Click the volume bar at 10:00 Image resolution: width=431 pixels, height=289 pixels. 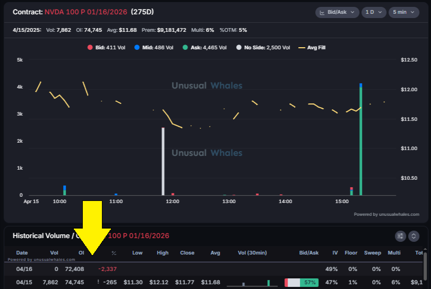[x=65, y=190]
